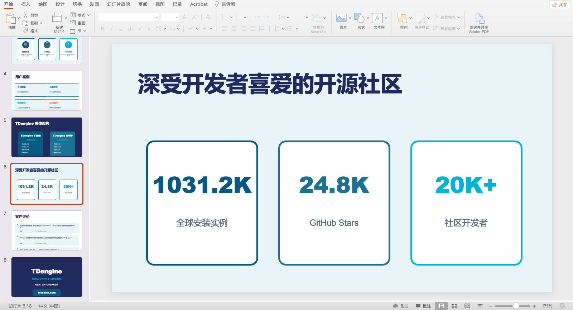Viewport: 573px width, 310px height.
Task: Click the Share (共享) button
Action: coord(559,5)
